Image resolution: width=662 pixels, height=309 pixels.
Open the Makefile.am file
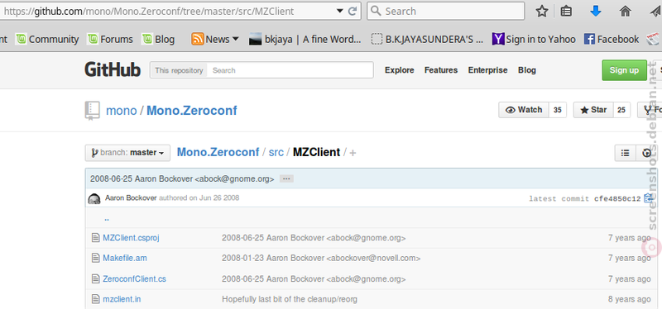coord(125,258)
